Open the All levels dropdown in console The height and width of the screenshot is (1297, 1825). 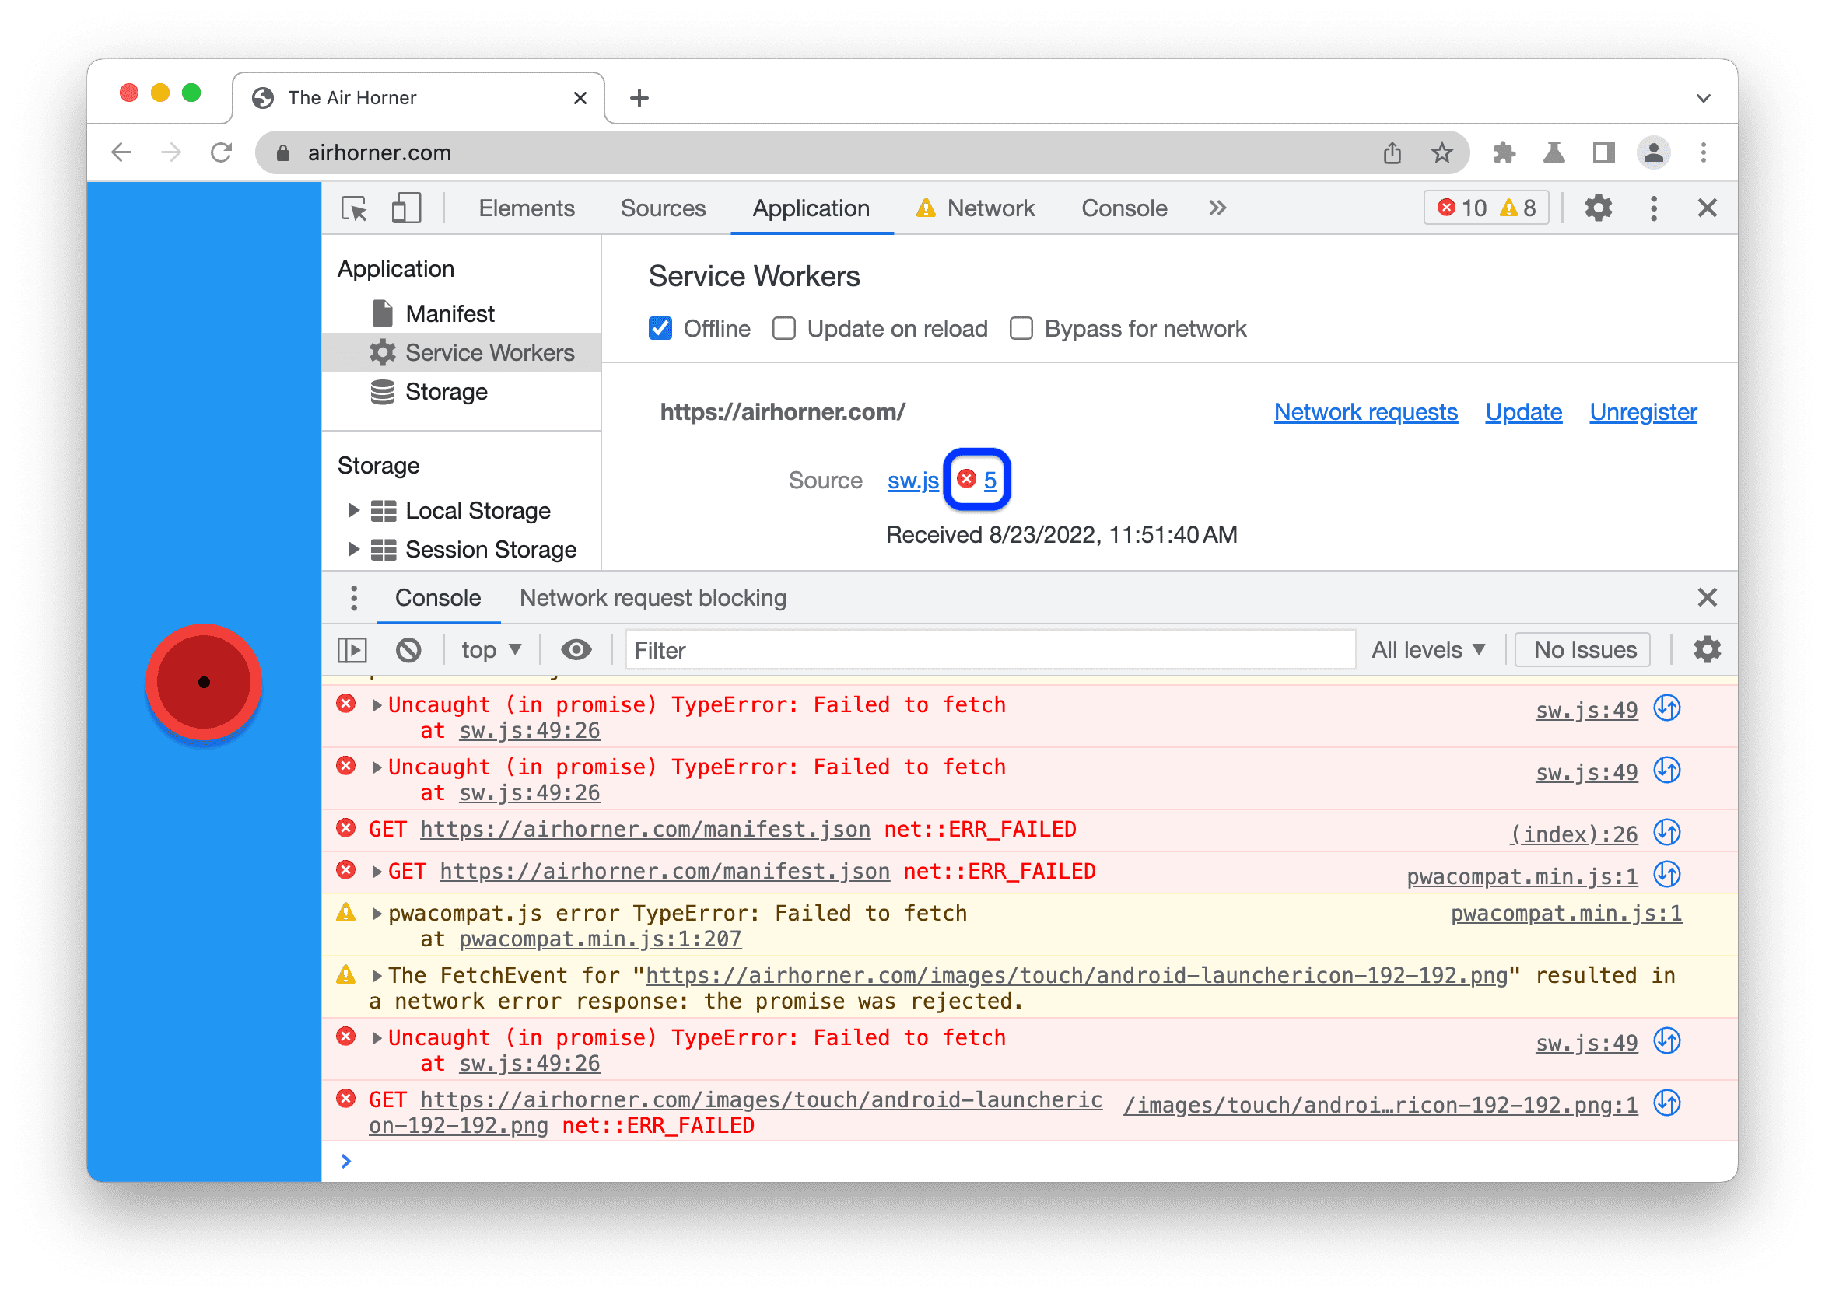[x=1418, y=648]
